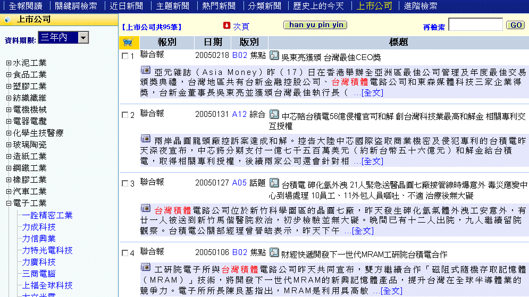529x297 pixels.
Task: Tick the checkbox for result 2
Action: click(x=125, y=115)
